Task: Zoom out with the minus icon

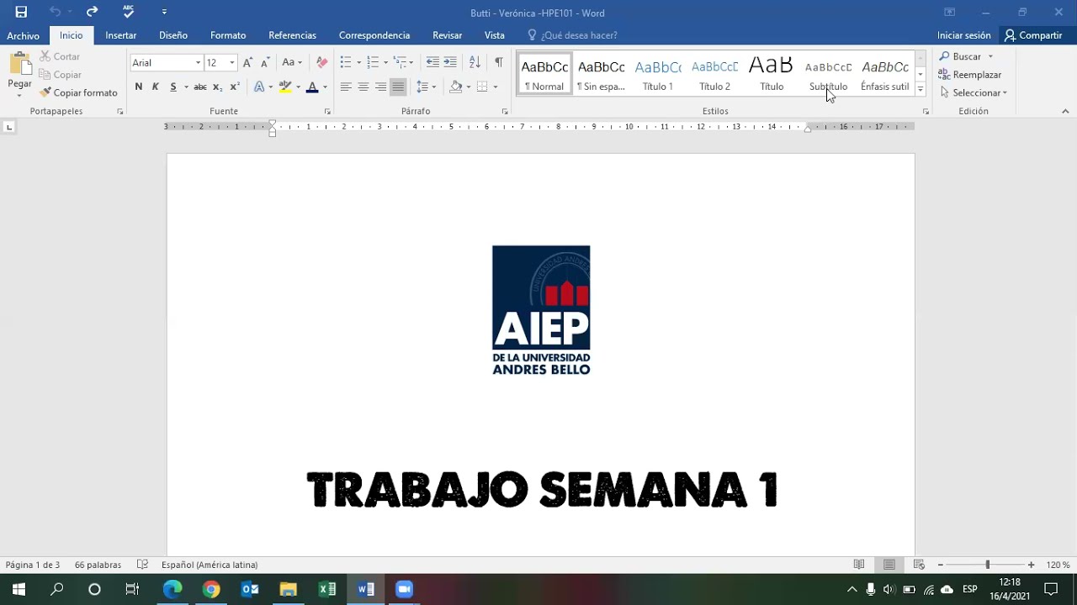Action: click(941, 565)
